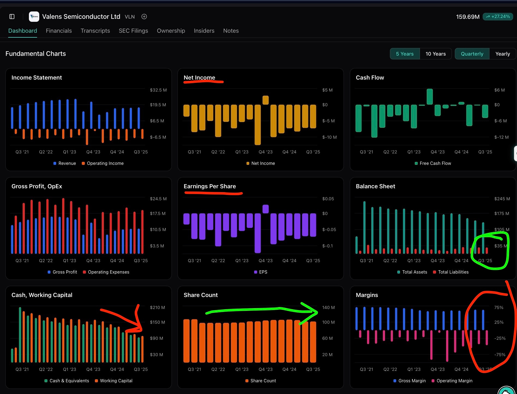Click the Margins chart title

point(367,295)
